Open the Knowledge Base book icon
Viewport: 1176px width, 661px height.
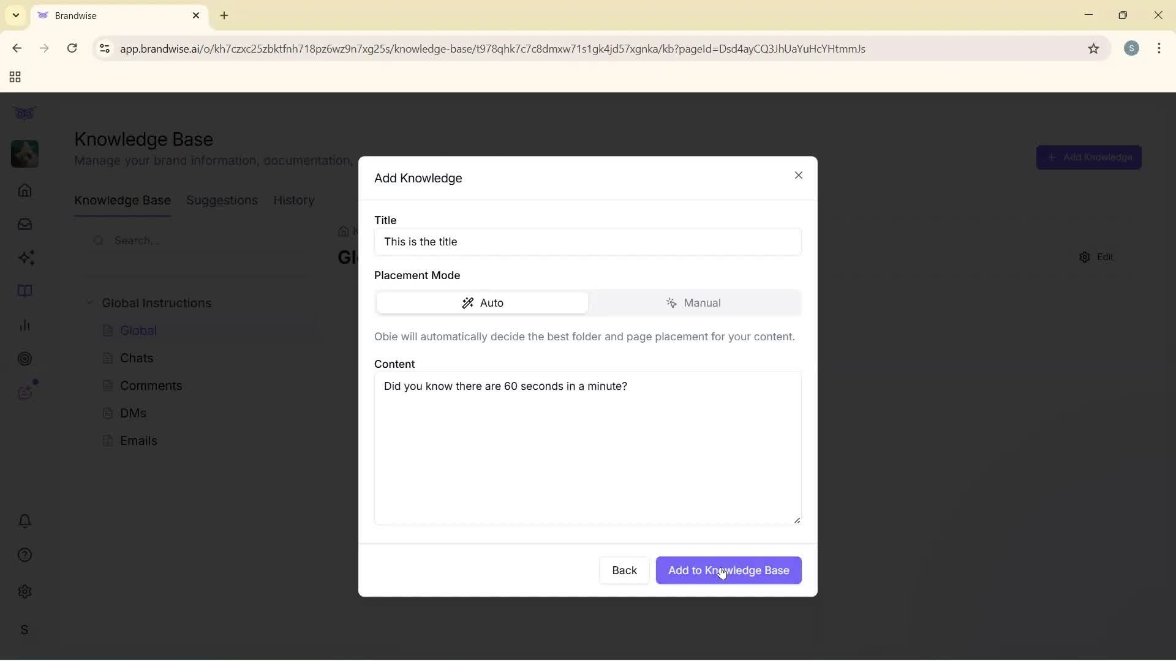pyautogui.click(x=24, y=291)
